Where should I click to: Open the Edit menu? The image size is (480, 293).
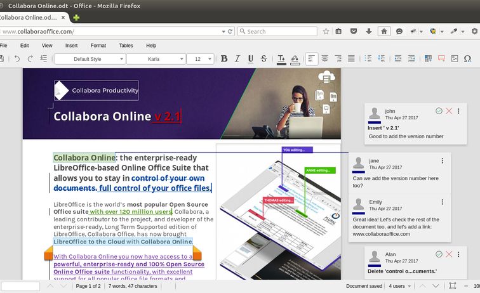25,46
